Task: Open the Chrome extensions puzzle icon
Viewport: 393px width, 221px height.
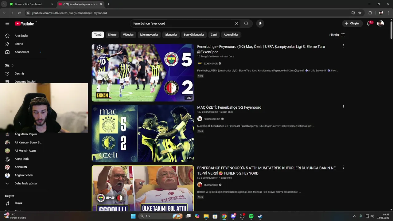Action: click(370, 13)
